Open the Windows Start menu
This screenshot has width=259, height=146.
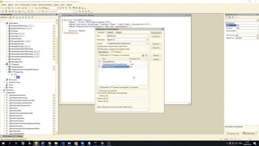pos(3,143)
